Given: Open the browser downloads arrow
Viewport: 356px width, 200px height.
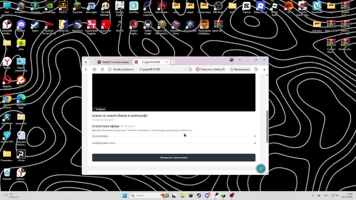Looking at the screenshot, I should coord(264,69).
